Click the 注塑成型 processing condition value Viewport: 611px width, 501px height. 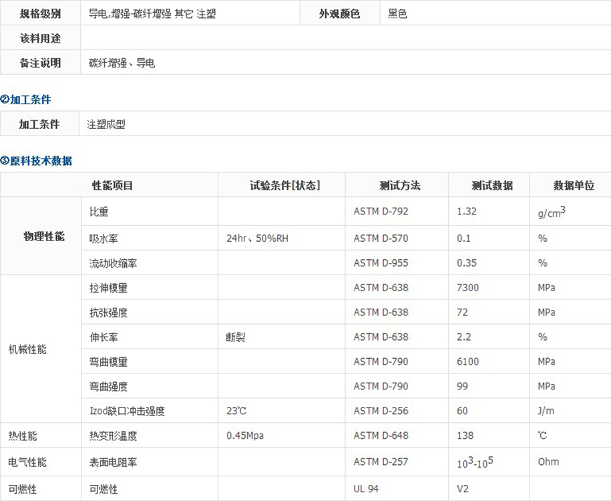pos(106,124)
